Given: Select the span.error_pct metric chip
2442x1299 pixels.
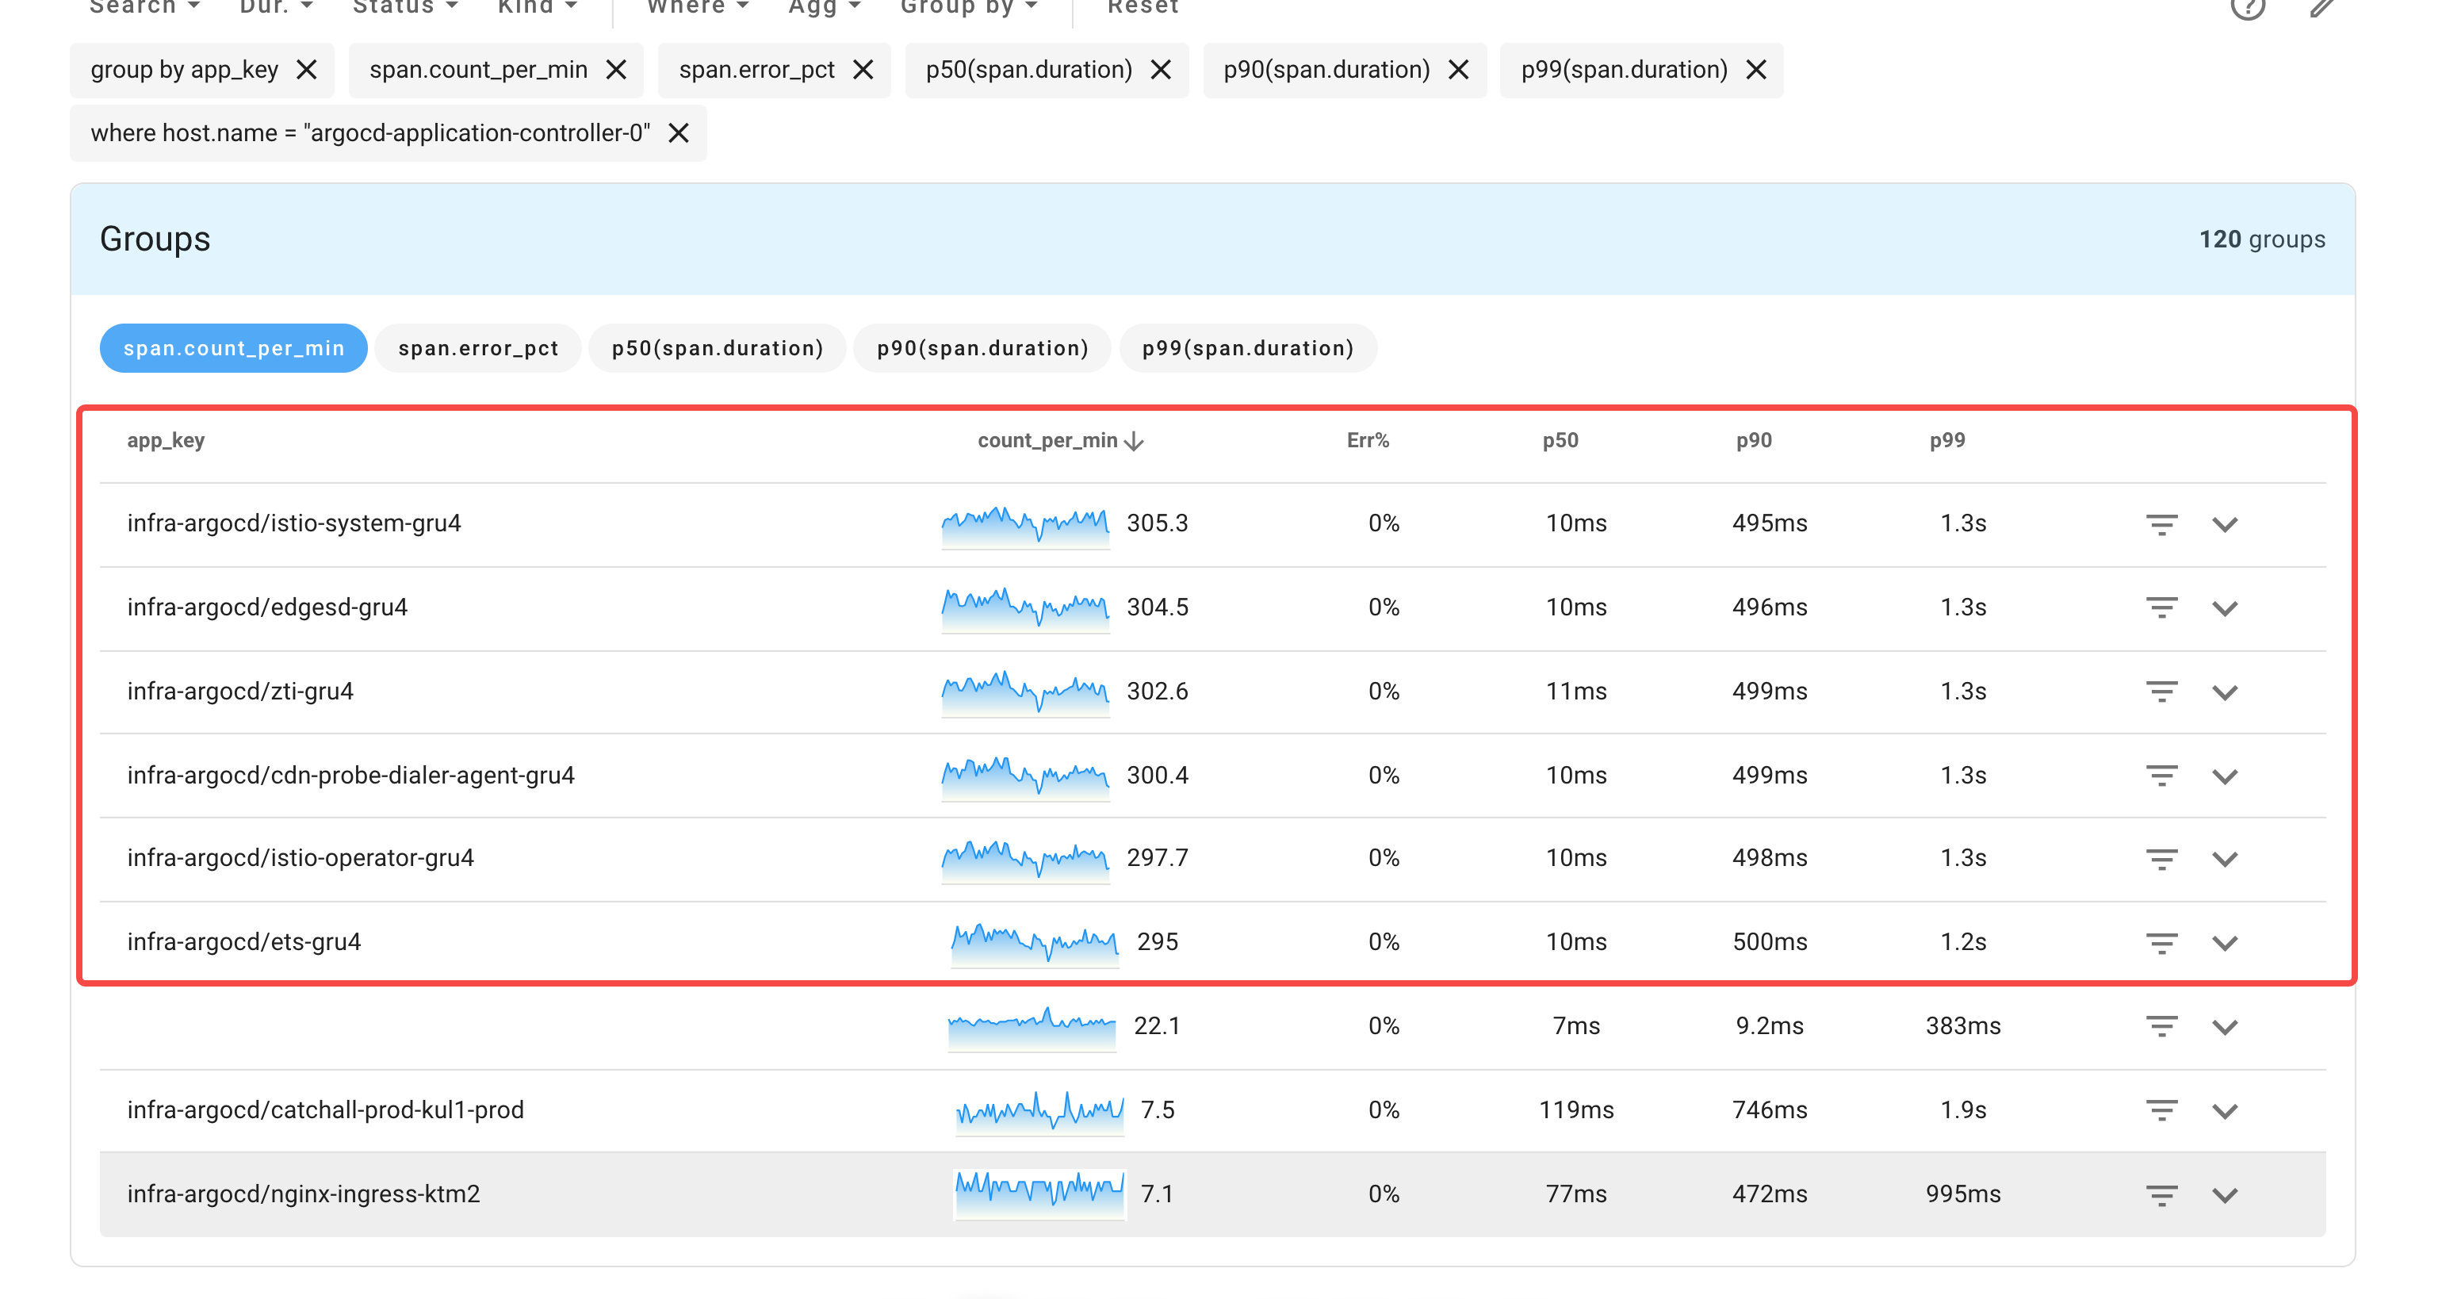Looking at the screenshot, I should 478,348.
